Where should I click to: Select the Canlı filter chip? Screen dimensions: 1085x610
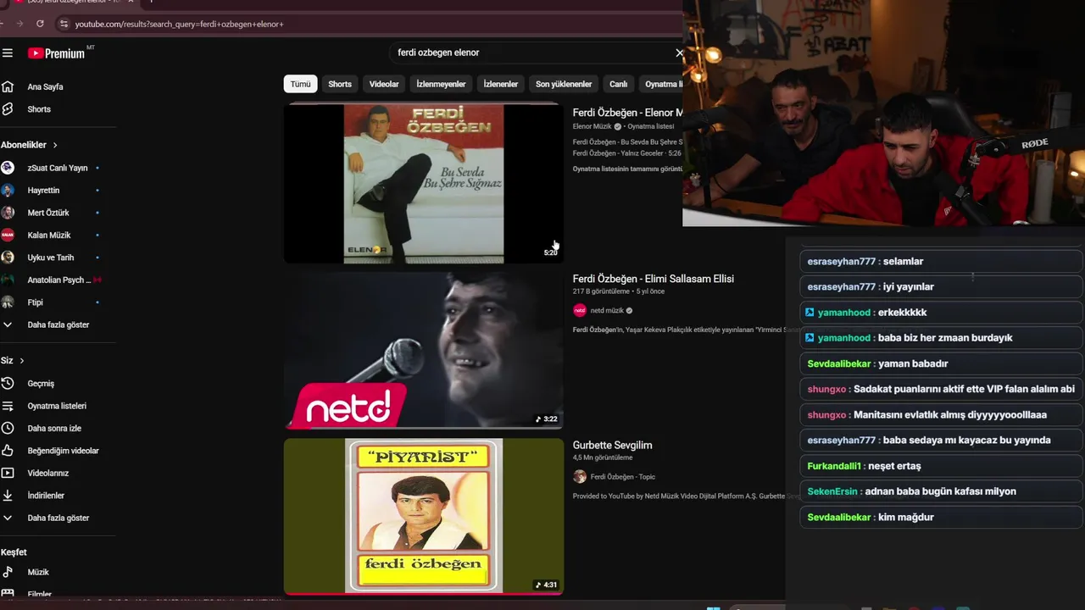(x=619, y=84)
